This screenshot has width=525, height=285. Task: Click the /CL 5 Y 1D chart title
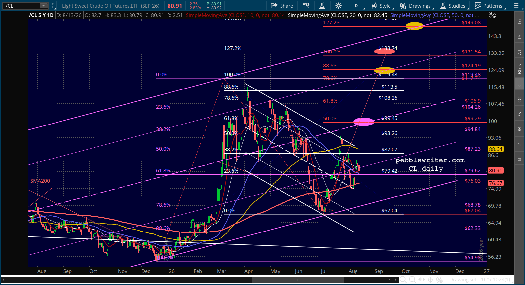click(x=41, y=15)
